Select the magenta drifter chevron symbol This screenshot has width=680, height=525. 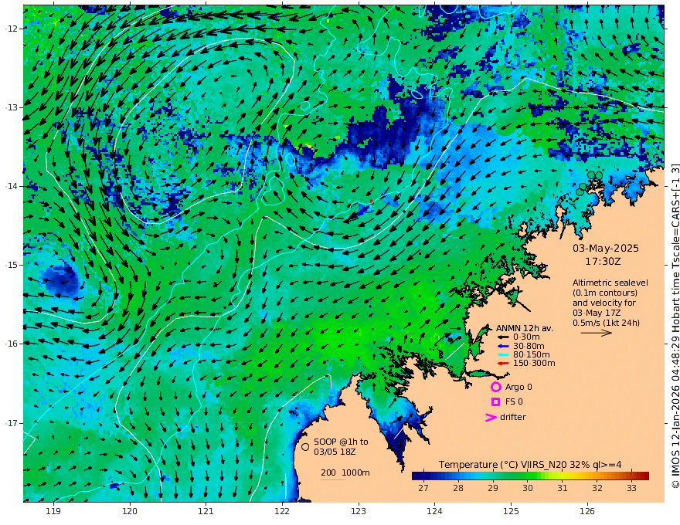point(491,417)
